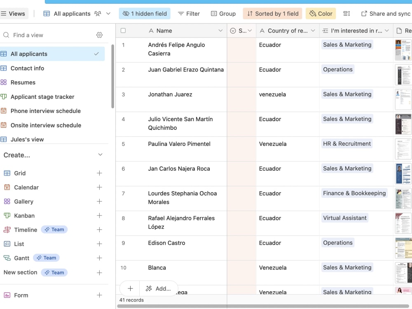Click the 'Virtual Assistant' tag
The width and height of the screenshot is (412, 309).
pos(345,218)
